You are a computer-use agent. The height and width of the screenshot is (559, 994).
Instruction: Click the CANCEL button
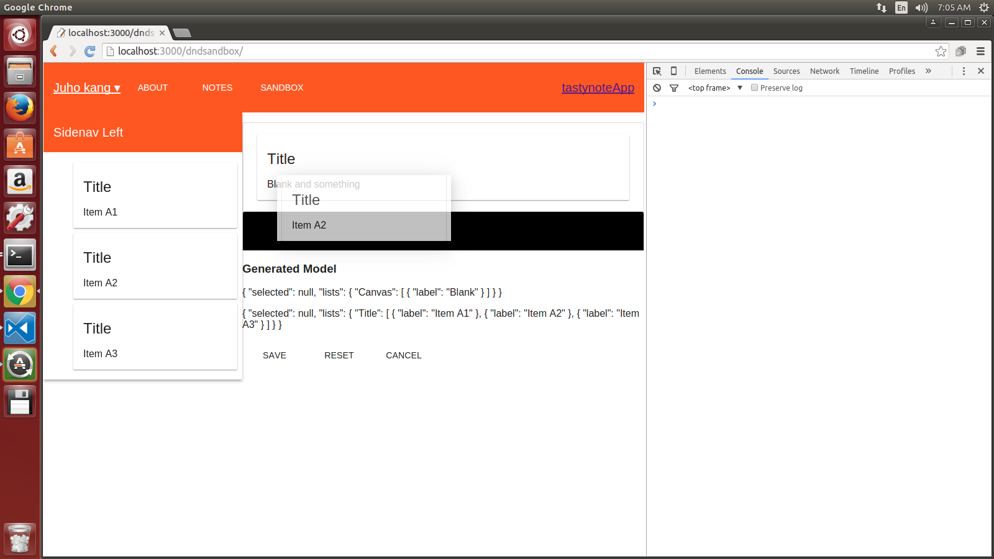coord(404,355)
